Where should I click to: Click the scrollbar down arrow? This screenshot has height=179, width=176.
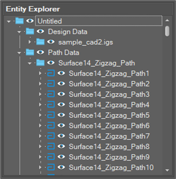(x=167, y=170)
